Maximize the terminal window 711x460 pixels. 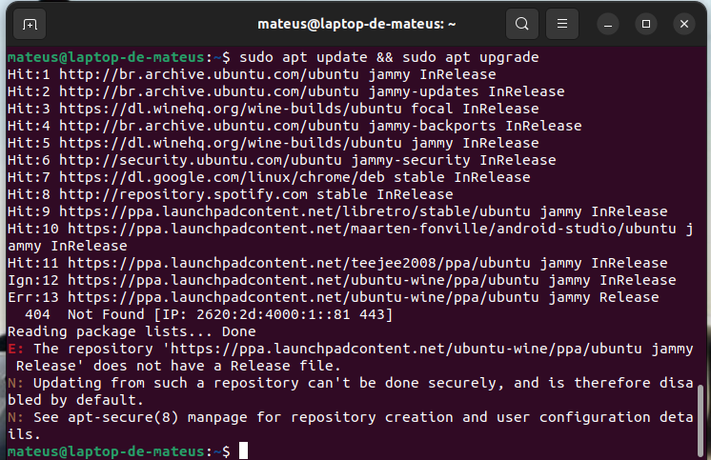coord(646,24)
